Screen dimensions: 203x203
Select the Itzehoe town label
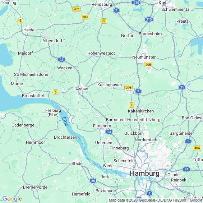tap(81, 88)
